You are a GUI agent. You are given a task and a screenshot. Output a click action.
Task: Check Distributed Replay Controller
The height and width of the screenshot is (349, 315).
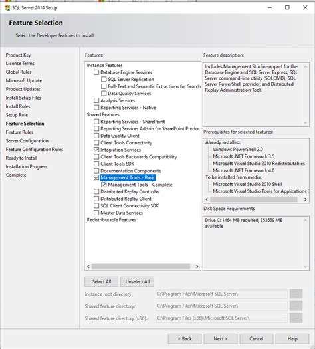coord(96,191)
